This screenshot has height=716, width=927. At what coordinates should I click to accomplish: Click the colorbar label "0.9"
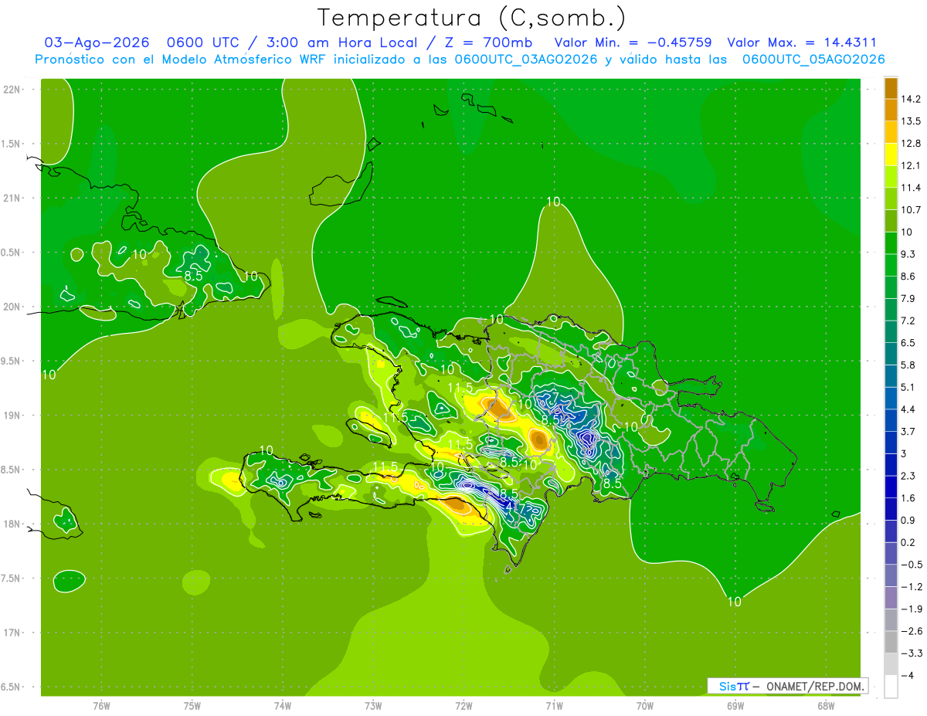pos(908,520)
